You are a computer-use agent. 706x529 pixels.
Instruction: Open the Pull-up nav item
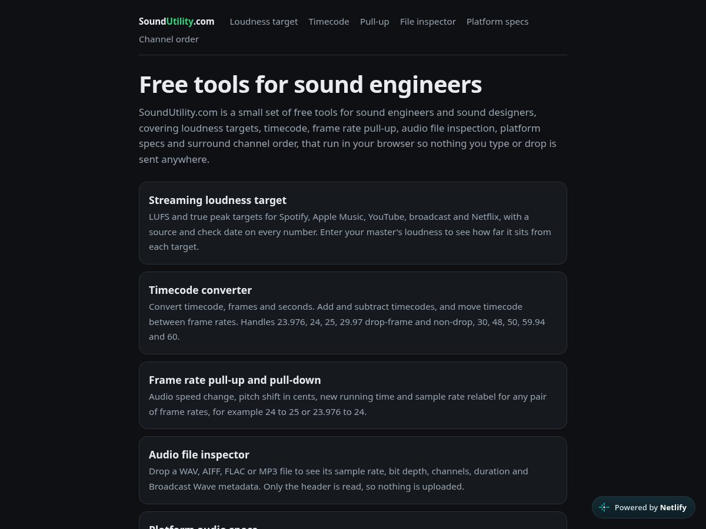(x=375, y=22)
